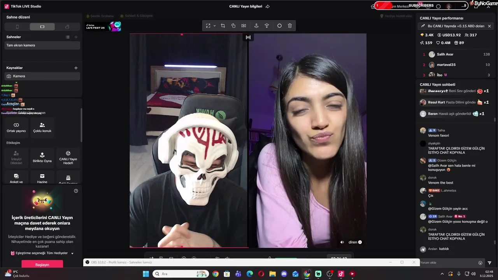Click the plus beside diren in guest video
Screen dimensions: 498x280
pos(360,242)
